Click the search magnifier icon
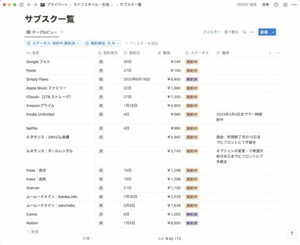 (244, 32)
